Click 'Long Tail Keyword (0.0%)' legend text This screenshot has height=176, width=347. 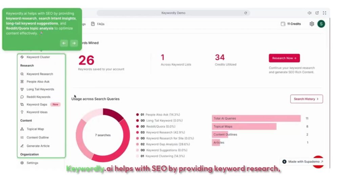click(164, 120)
